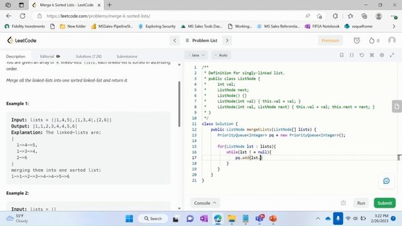Click the streak flame icon
This screenshot has height=226, width=402.
pos(372,40)
